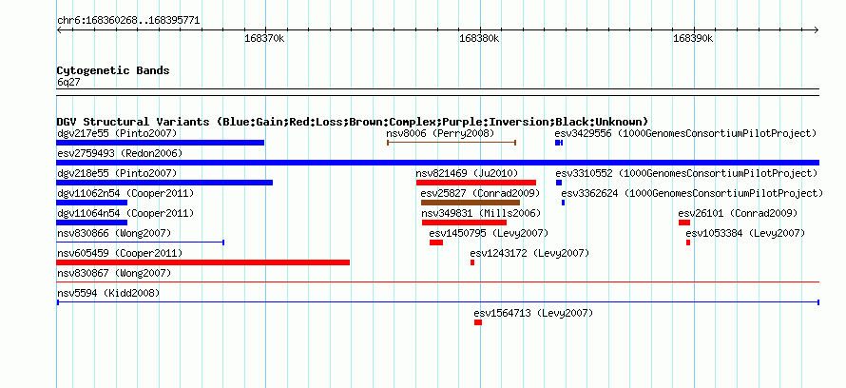Click the DGV Structural Variants track heading
846x388 pixels.
[353, 122]
